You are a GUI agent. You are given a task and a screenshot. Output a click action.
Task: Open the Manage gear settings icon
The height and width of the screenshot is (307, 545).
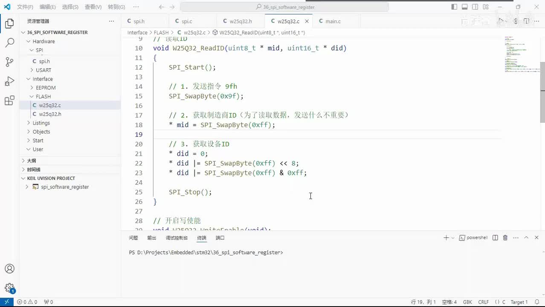(x=9, y=288)
